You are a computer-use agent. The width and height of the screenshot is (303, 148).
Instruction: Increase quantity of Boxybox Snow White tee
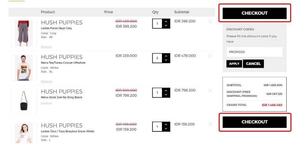[166, 124]
